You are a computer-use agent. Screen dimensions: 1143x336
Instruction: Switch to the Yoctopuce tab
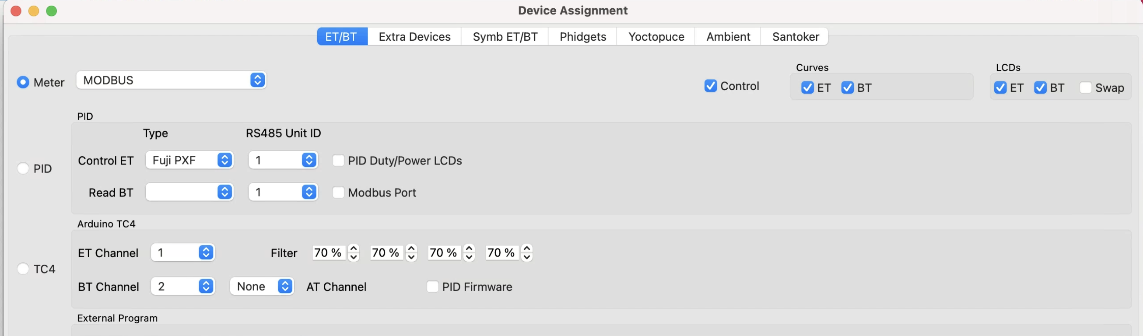(x=656, y=36)
